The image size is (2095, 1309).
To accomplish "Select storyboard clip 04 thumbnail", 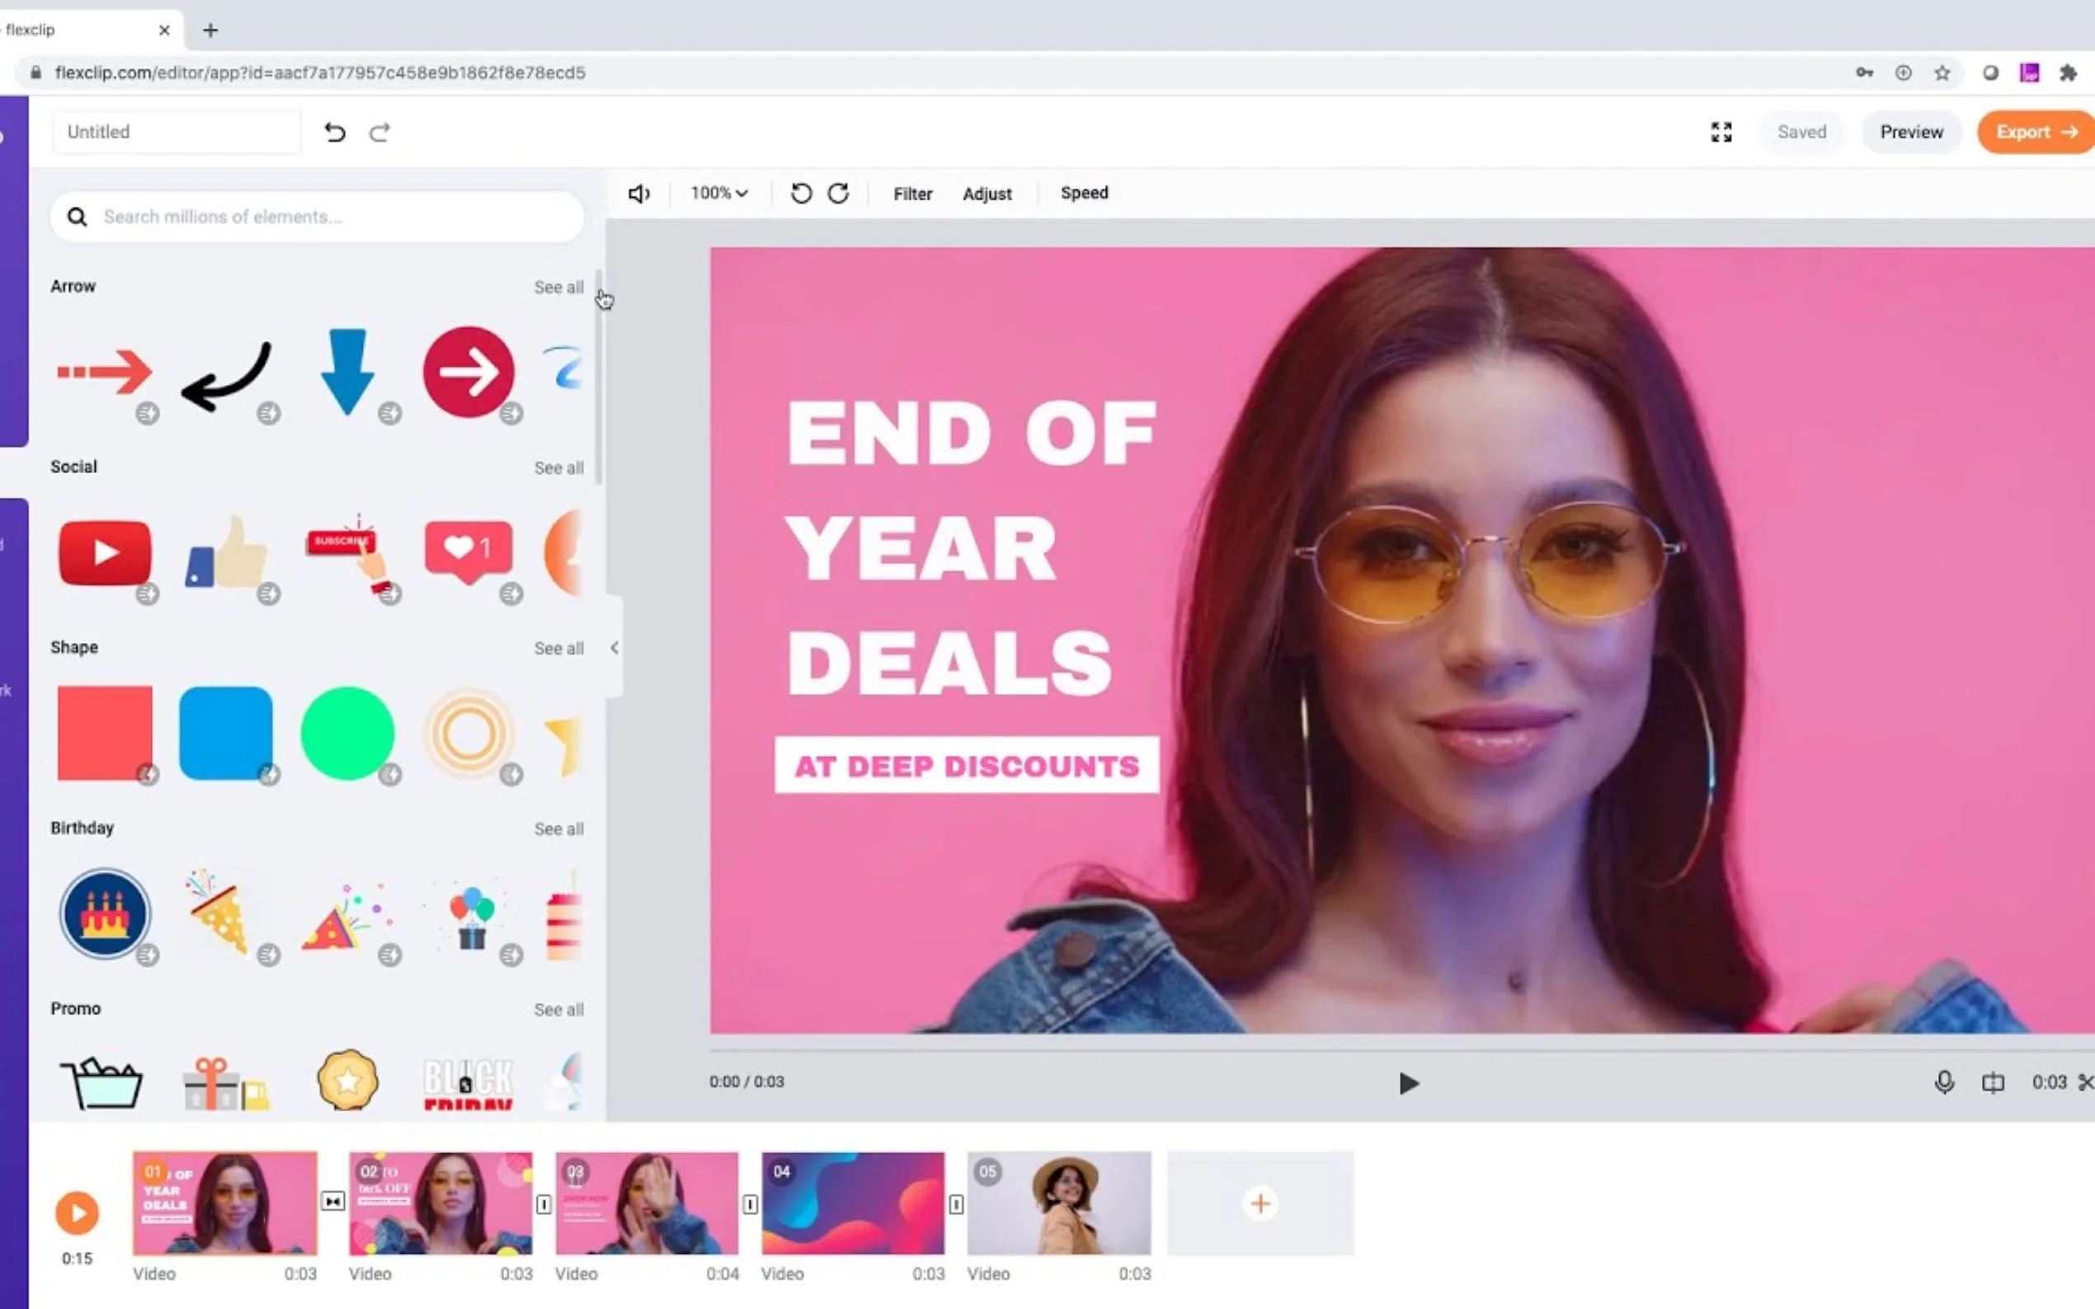I will [852, 1203].
